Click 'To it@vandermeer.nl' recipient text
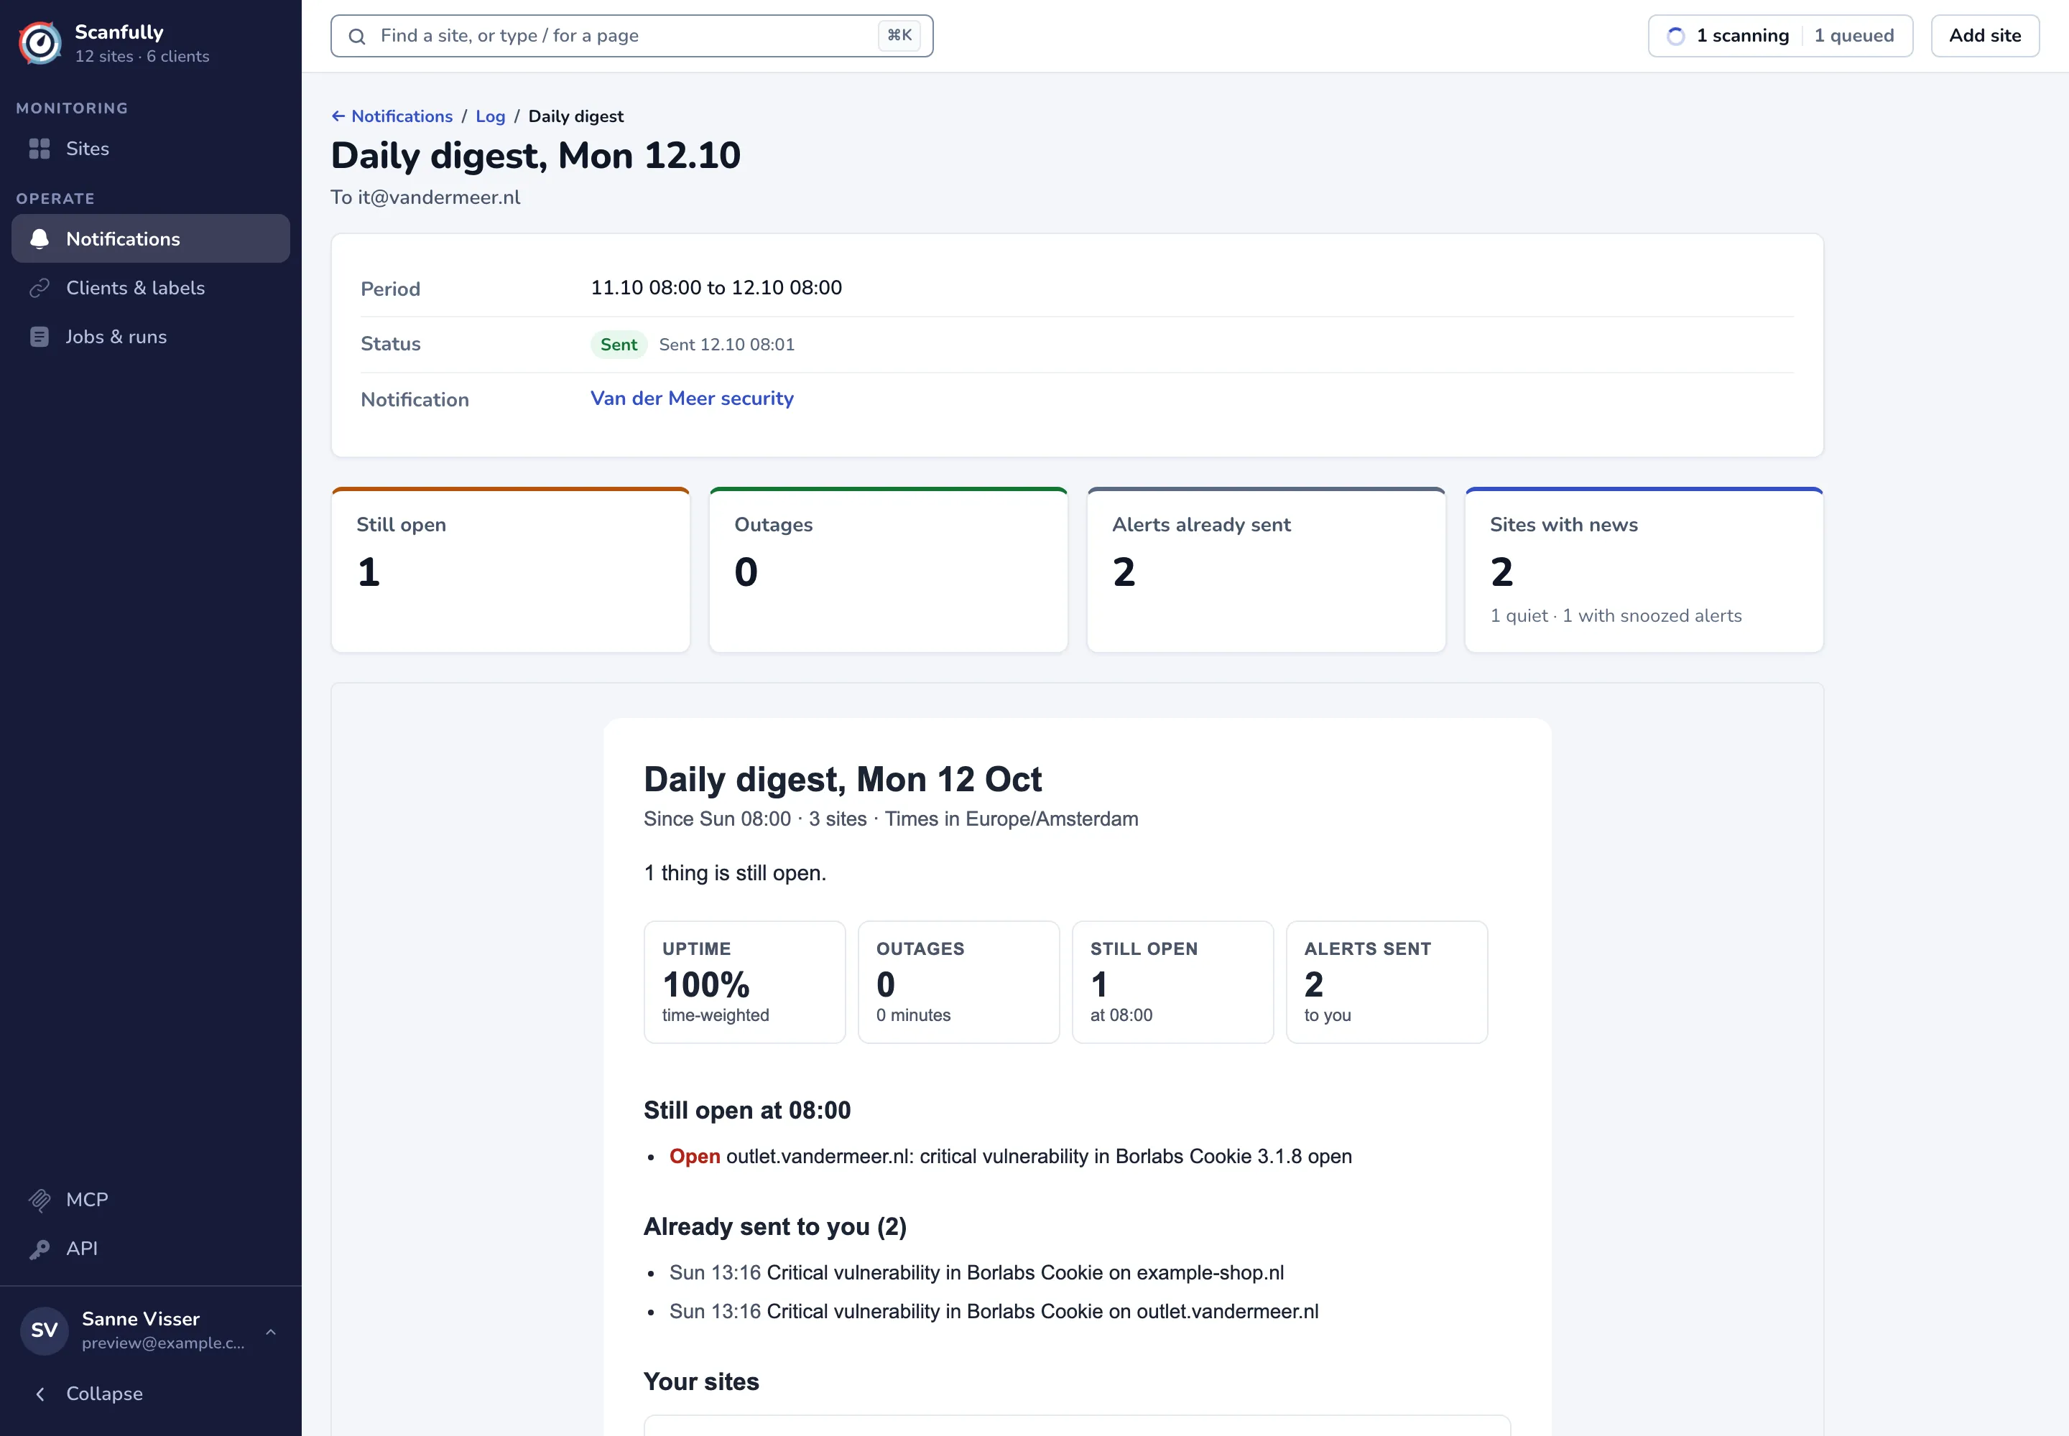 425,197
